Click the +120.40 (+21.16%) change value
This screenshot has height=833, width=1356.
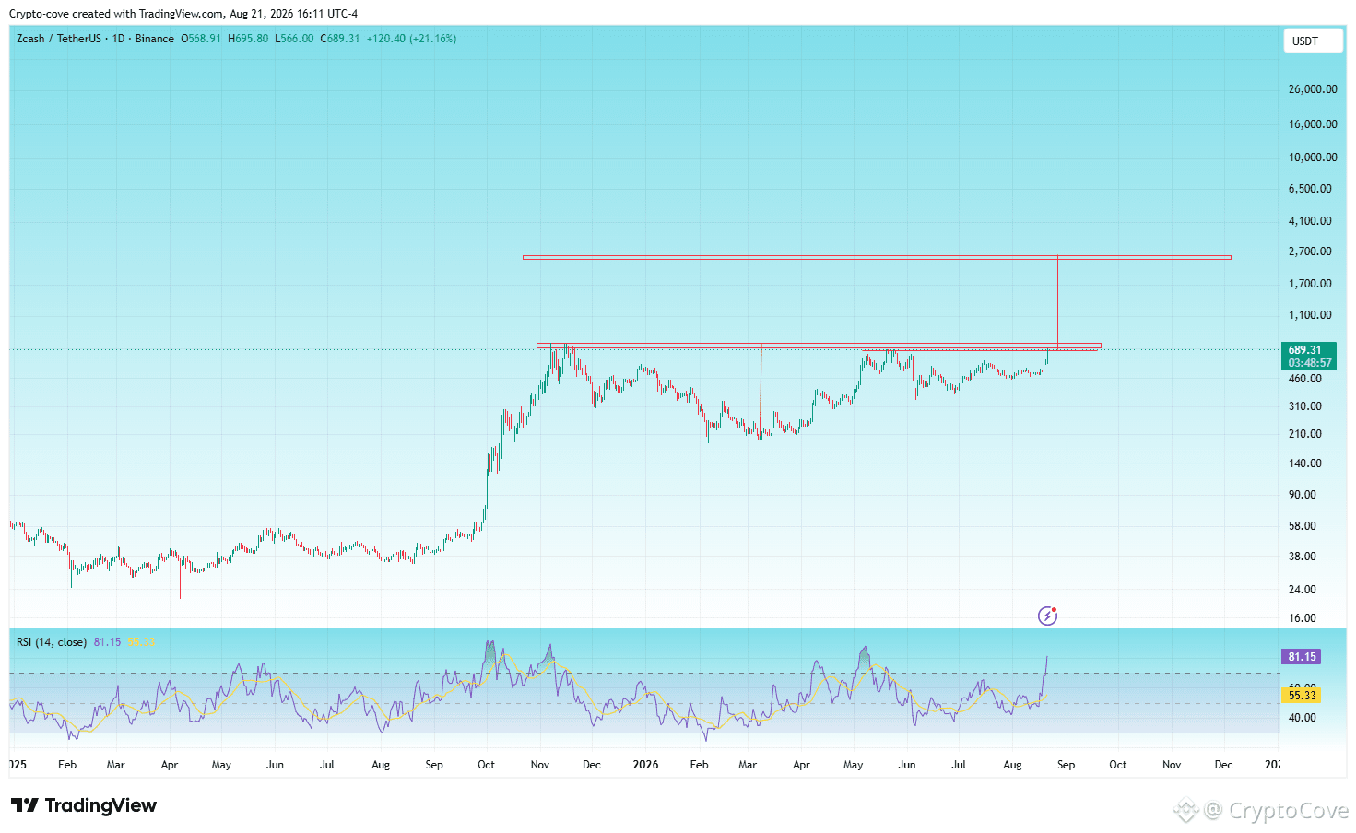click(x=411, y=39)
